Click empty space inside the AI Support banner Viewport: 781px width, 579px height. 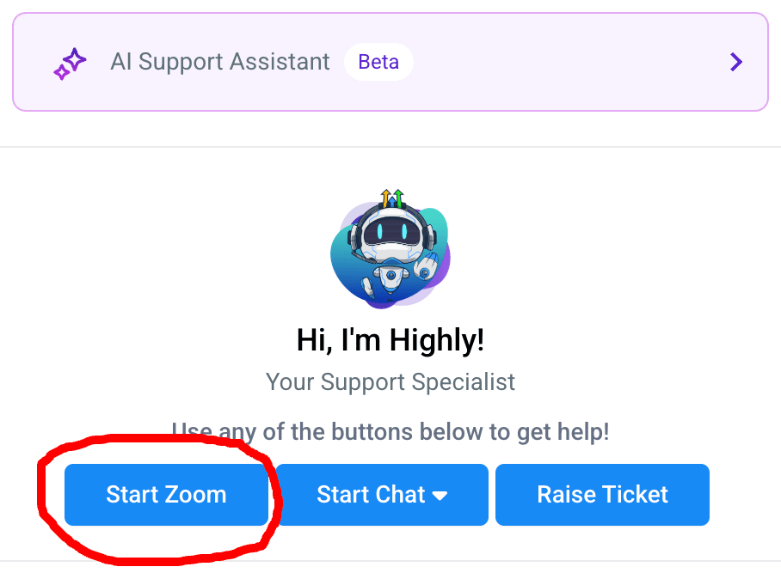point(559,62)
